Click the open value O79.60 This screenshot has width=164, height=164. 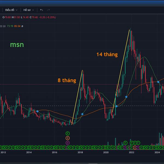coord(7,17)
